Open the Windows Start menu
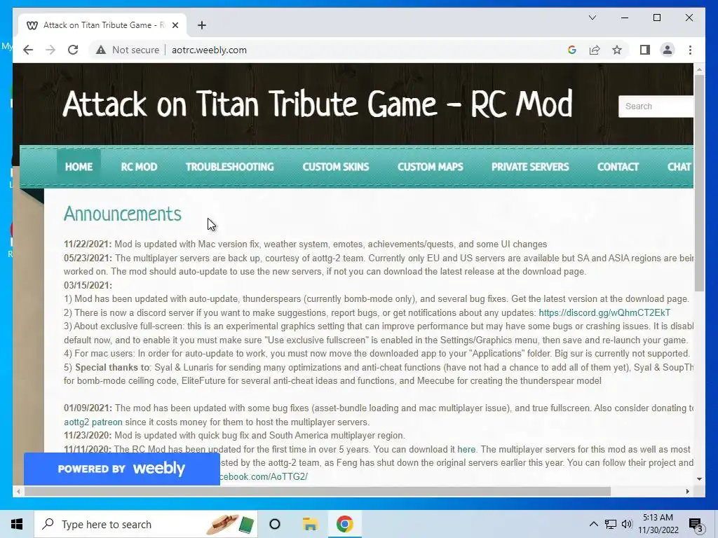 [17, 524]
